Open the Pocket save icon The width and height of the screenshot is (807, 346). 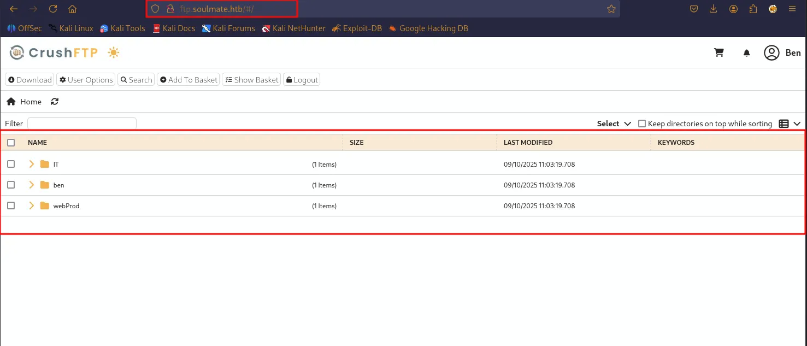click(x=694, y=9)
